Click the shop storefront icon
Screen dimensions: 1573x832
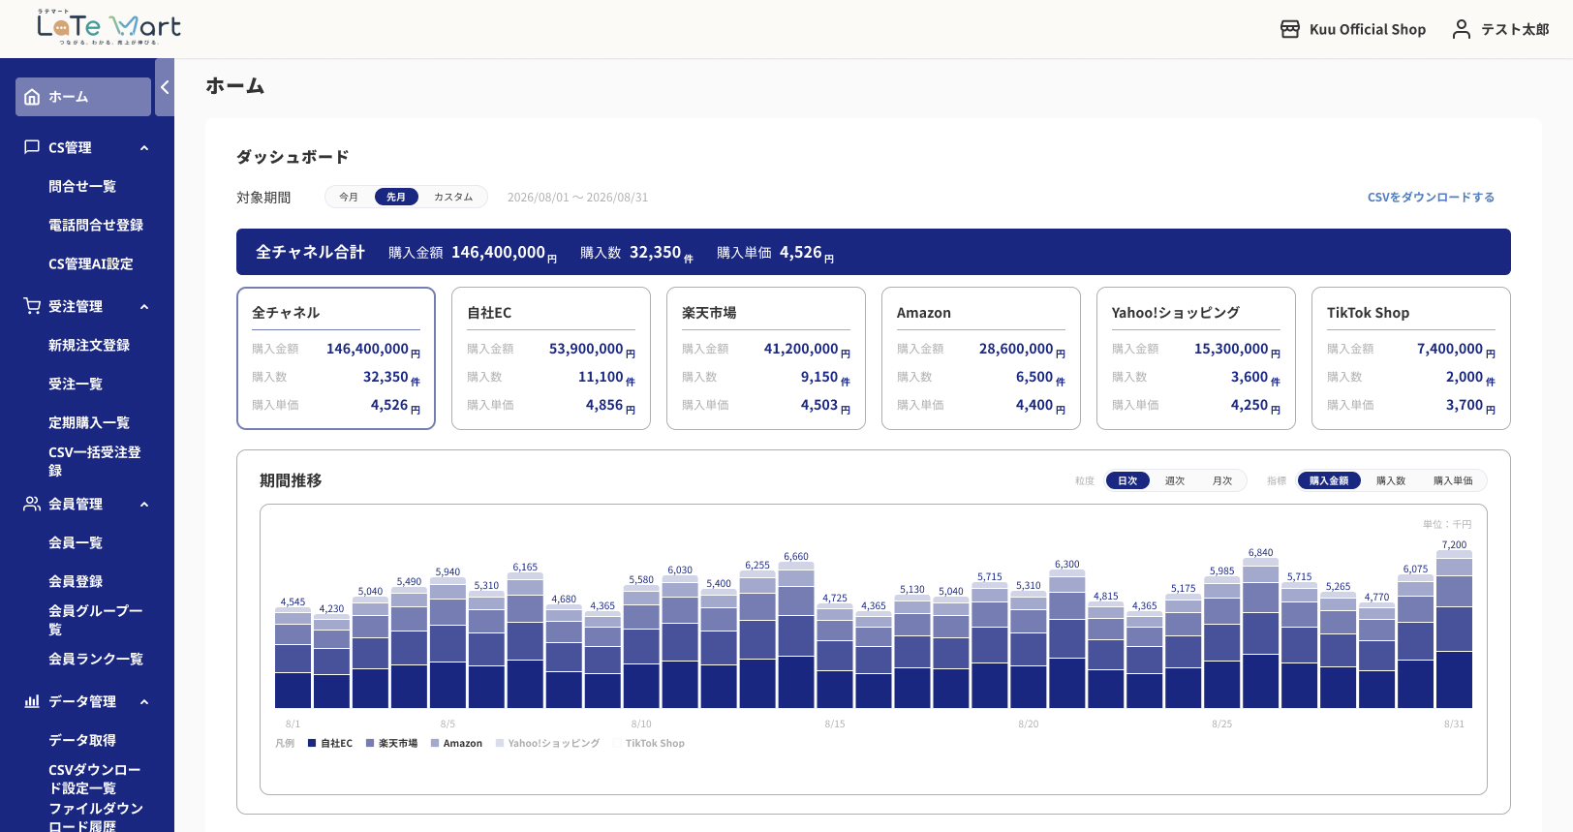[x=1290, y=29]
